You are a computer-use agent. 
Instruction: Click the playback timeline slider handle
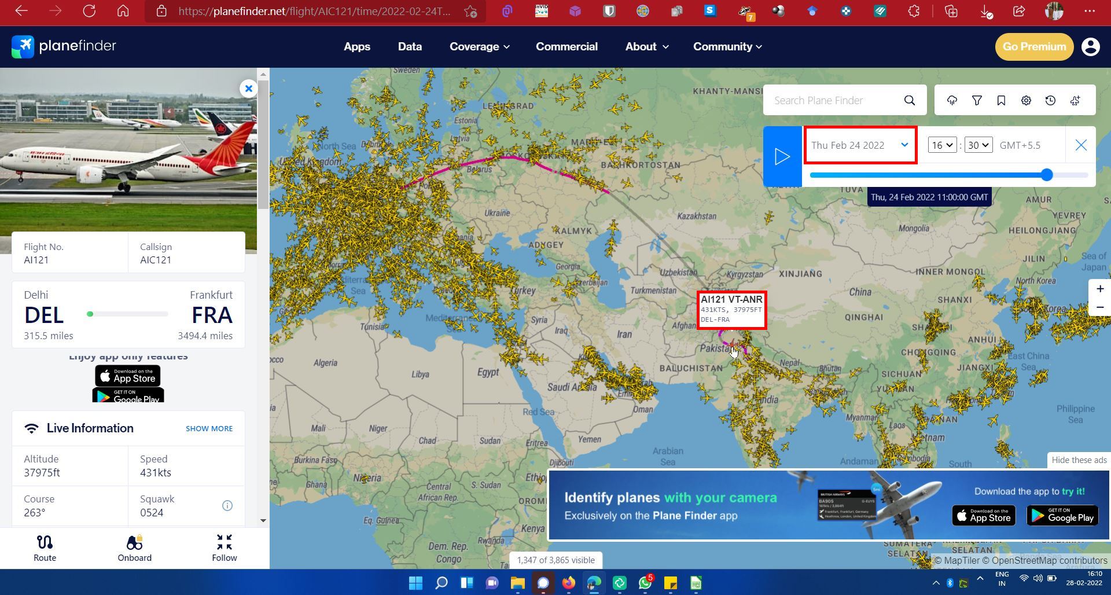pos(1047,175)
